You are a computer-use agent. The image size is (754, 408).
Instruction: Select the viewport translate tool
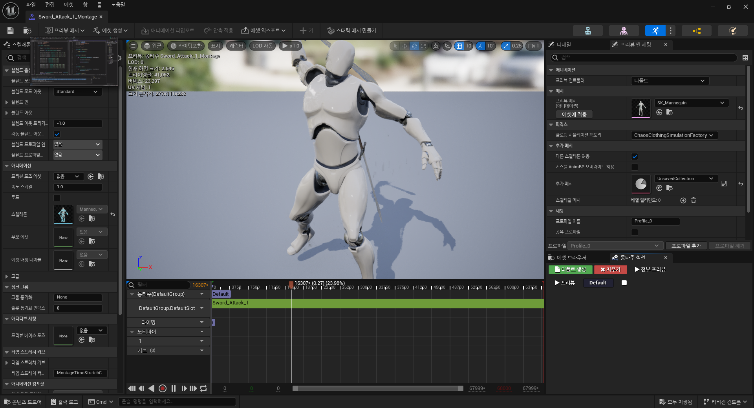tap(404, 46)
